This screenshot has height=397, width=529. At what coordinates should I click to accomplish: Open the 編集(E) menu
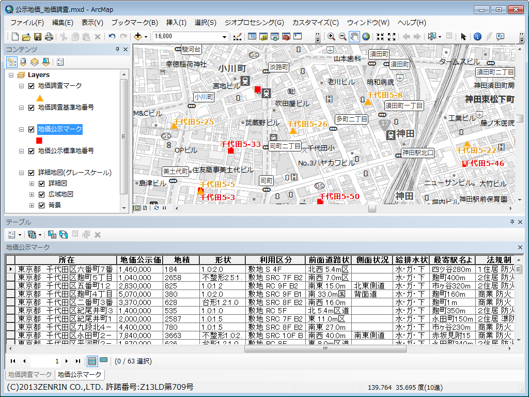(63, 23)
